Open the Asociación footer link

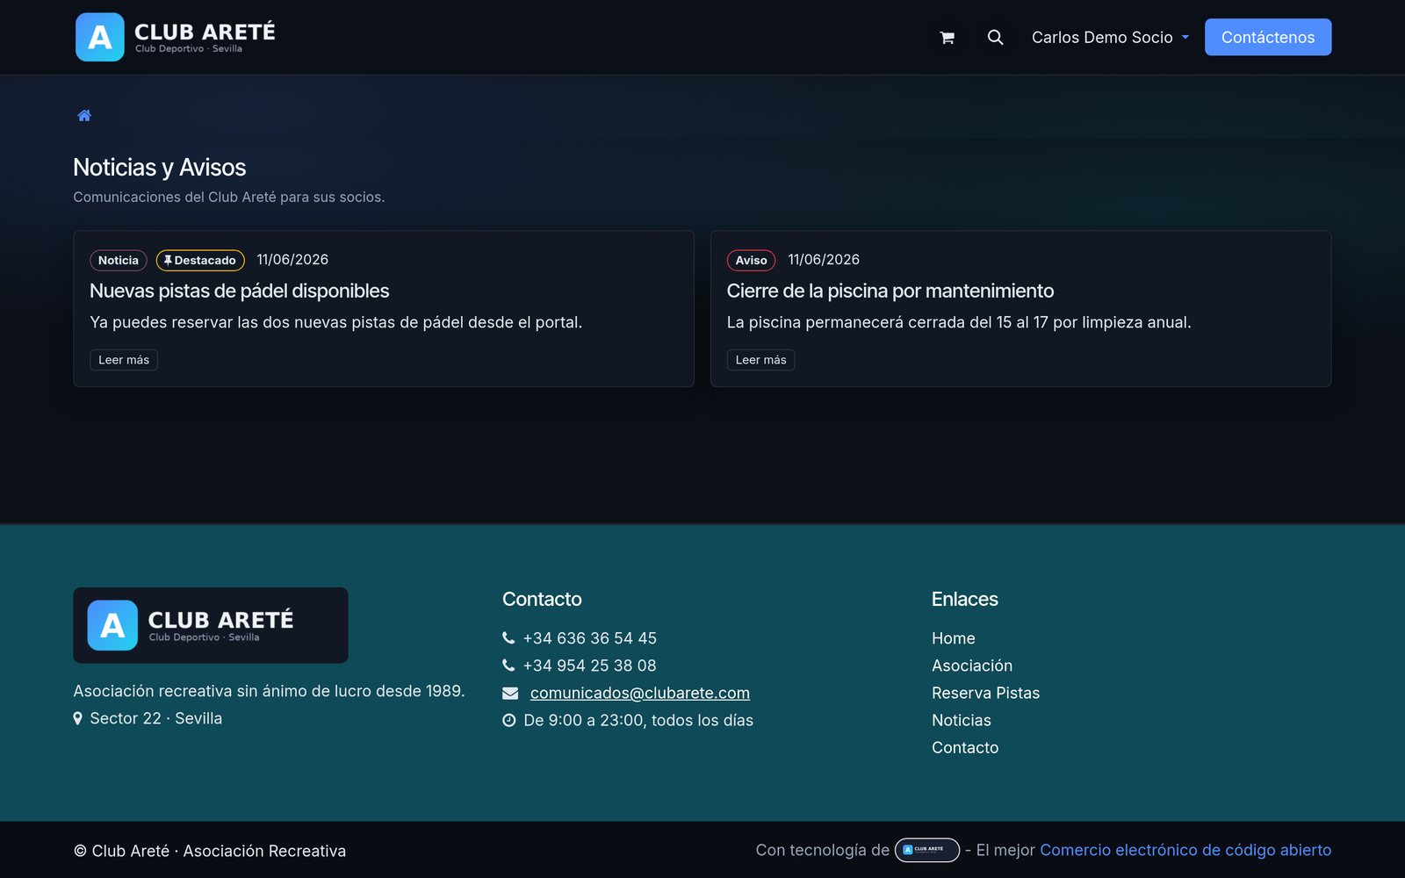[972, 666]
